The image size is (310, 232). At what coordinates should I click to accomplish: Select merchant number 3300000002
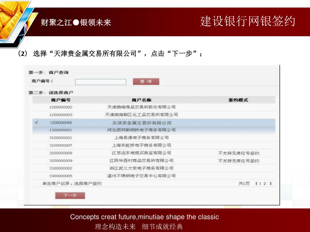click(61, 168)
